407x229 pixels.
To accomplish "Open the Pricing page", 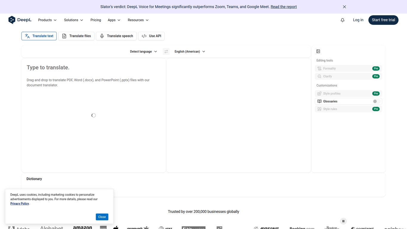I will coord(96,20).
